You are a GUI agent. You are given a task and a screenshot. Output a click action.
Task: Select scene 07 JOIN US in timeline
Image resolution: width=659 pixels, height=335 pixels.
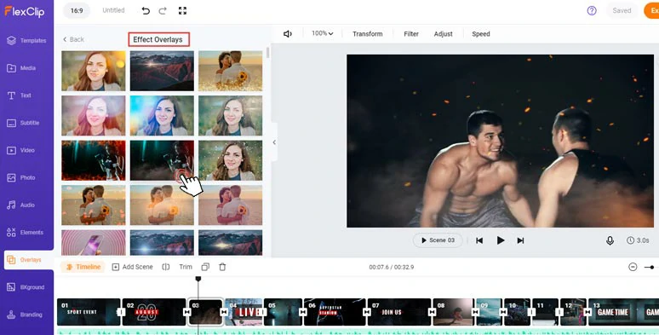pyautogui.click(x=399, y=312)
